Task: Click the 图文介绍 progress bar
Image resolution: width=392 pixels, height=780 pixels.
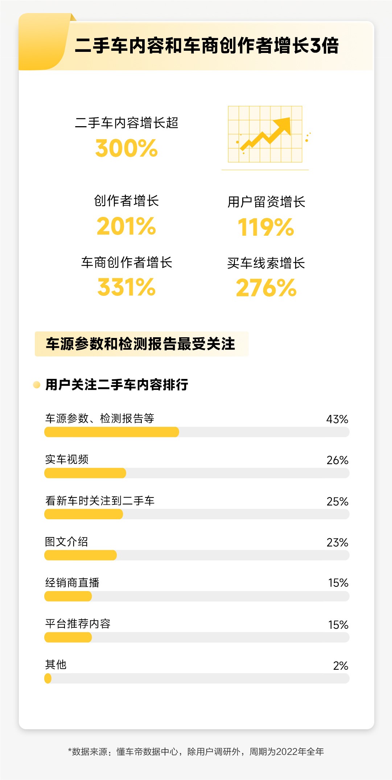Action: [x=197, y=555]
